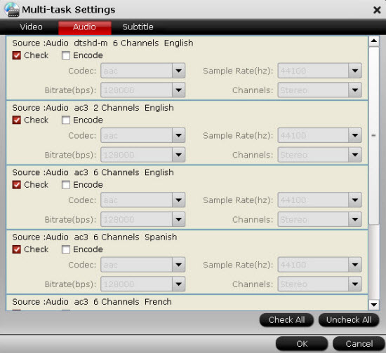Switch to the Subtitle tab

(138, 27)
